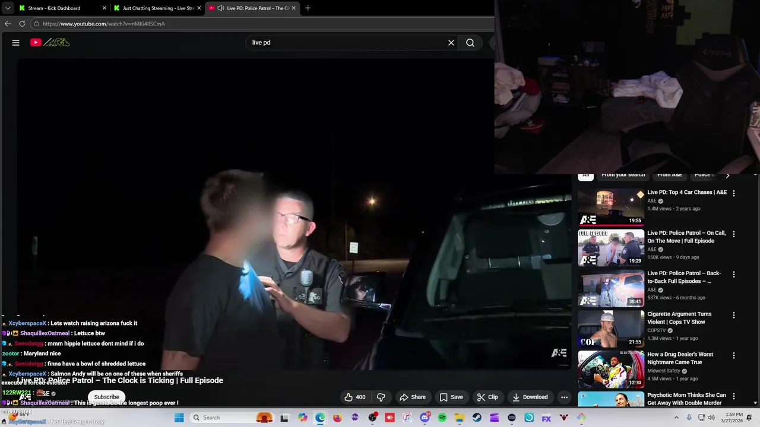Switch to Microsoft Edge in the taskbar

tap(320, 418)
